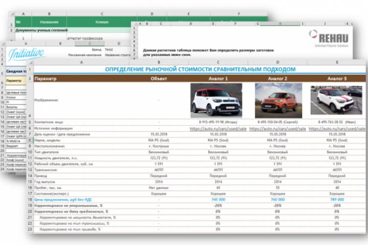Select the price cell 745 000
This screenshot has width=368, height=245.
tap(218, 200)
